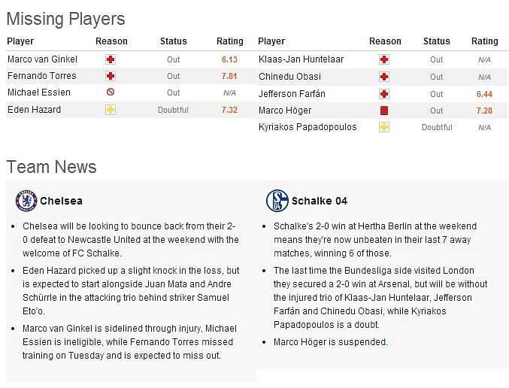Click the Chelsea club crest
The image size is (509, 388).
click(26, 201)
